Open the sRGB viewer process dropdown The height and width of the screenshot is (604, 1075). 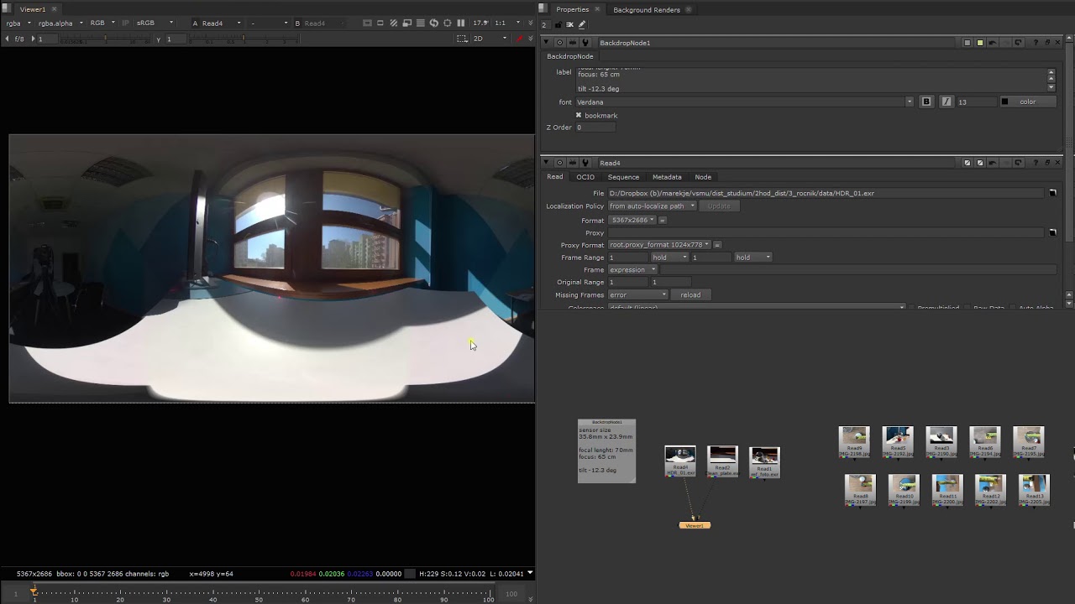point(155,23)
